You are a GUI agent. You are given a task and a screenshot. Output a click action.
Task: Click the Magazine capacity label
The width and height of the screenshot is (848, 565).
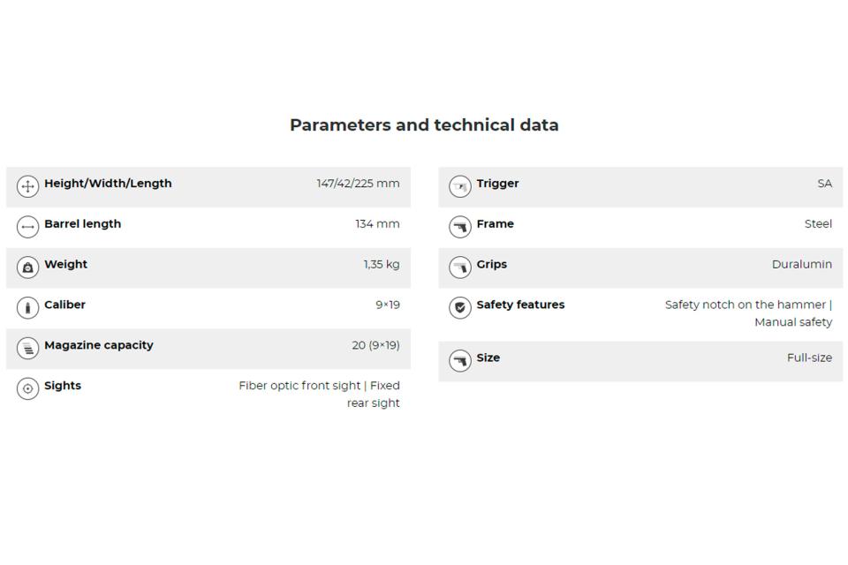(98, 345)
